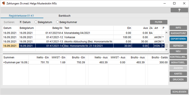Maximize the Zahlungen window

[174, 3]
